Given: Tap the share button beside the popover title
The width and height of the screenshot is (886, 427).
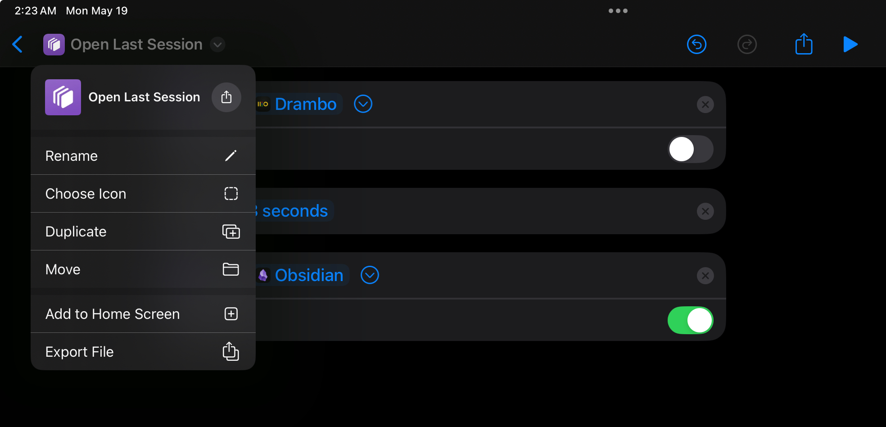Looking at the screenshot, I should 226,97.
